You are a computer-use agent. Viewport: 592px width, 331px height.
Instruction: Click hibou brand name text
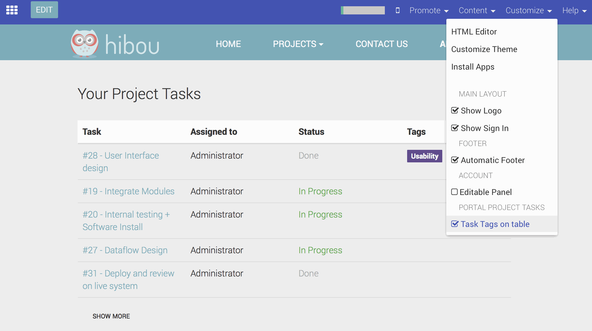click(x=132, y=45)
